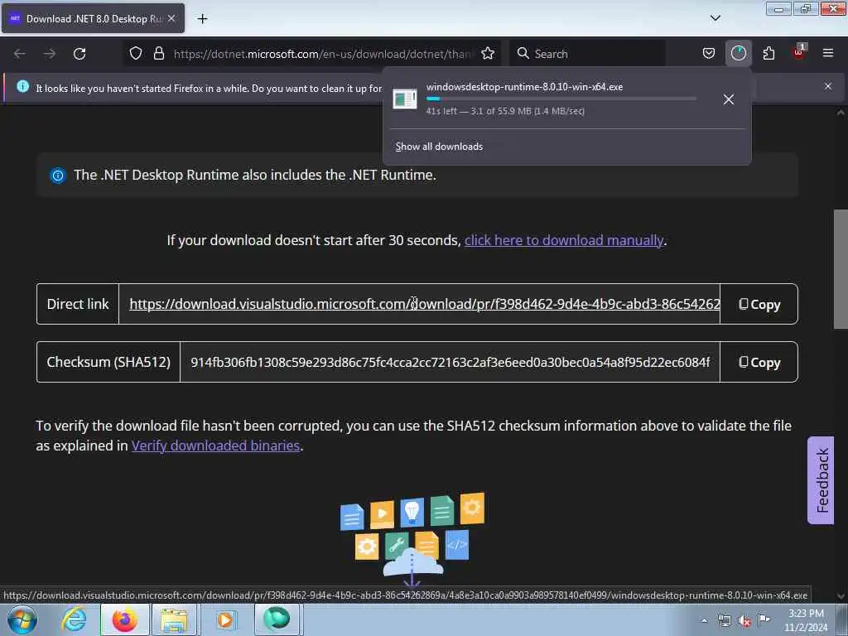The image size is (848, 636).
Task: Open the green round taskbar application
Action: point(277,619)
